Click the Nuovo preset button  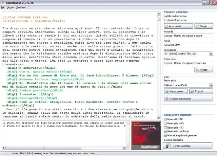pyautogui.click(x=176, y=91)
